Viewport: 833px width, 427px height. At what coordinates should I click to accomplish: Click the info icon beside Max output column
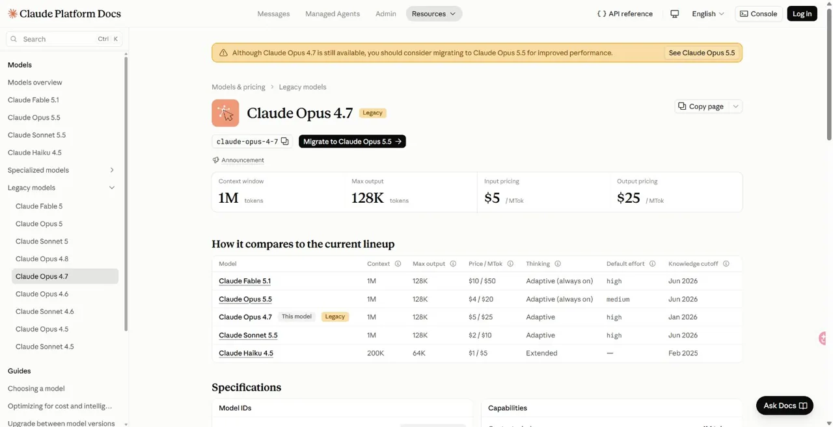click(453, 264)
